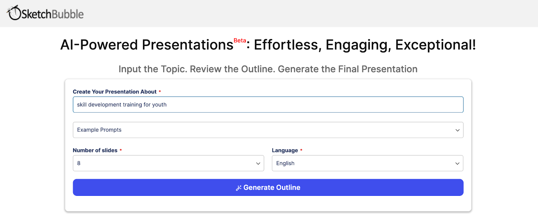Click the red Beta superscript badge
This screenshot has width=538, height=221.
click(x=240, y=41)
